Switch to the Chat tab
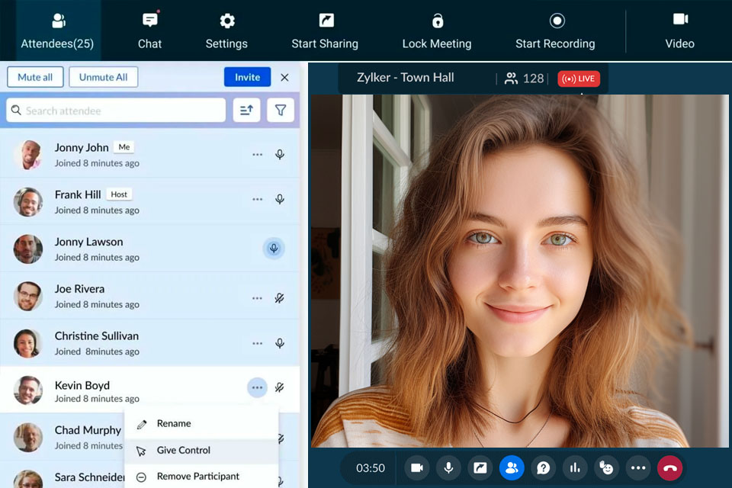The height and width of the screenshot is (488, 732). pyautogui.click(x=149, y=30)
